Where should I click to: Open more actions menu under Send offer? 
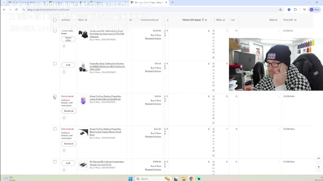tap(64, 46)
